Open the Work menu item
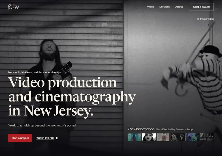Image resolution: width=222 pixels, height=156 pixels. 150,7
